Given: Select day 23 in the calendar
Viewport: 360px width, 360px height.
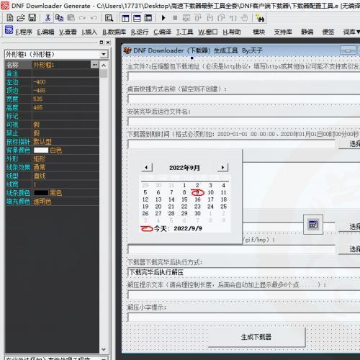Looking at the screenshot, I should [197, 207].
